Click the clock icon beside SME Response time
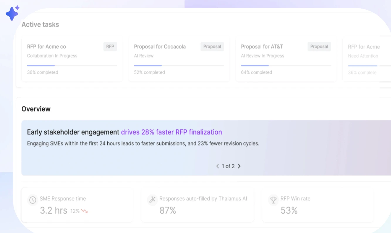Screen dimensions: 391x233 [x=33, y=200]
